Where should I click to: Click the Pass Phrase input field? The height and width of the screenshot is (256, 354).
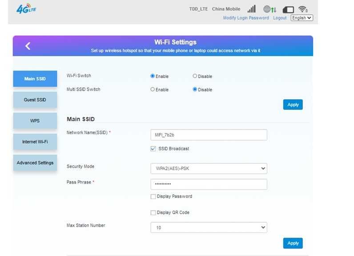[x=209, y=184]
